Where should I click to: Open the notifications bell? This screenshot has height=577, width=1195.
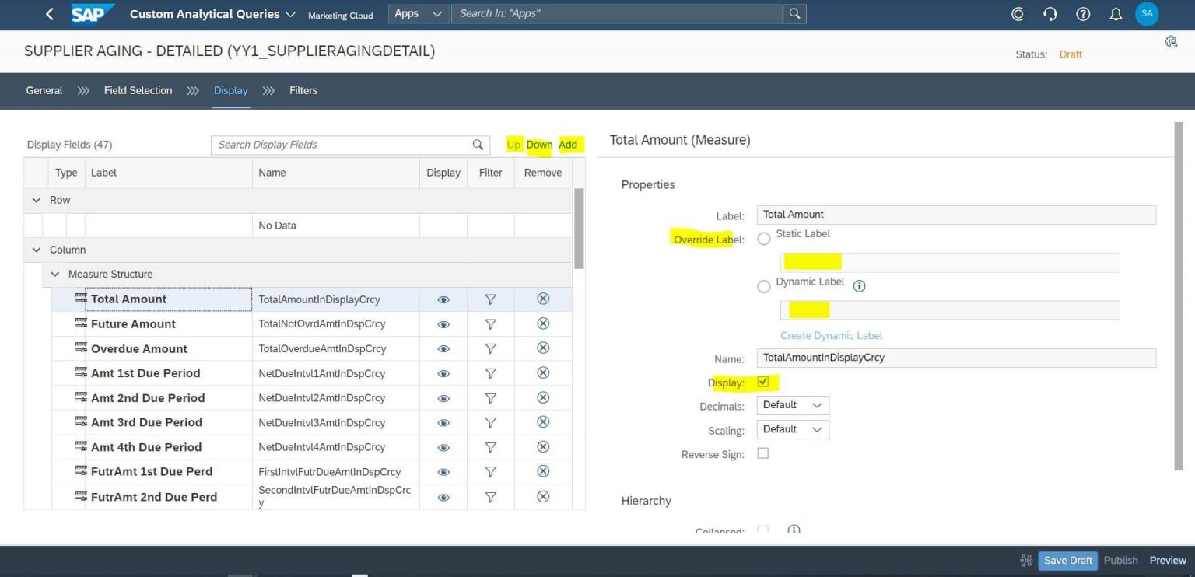(1116, 13)
